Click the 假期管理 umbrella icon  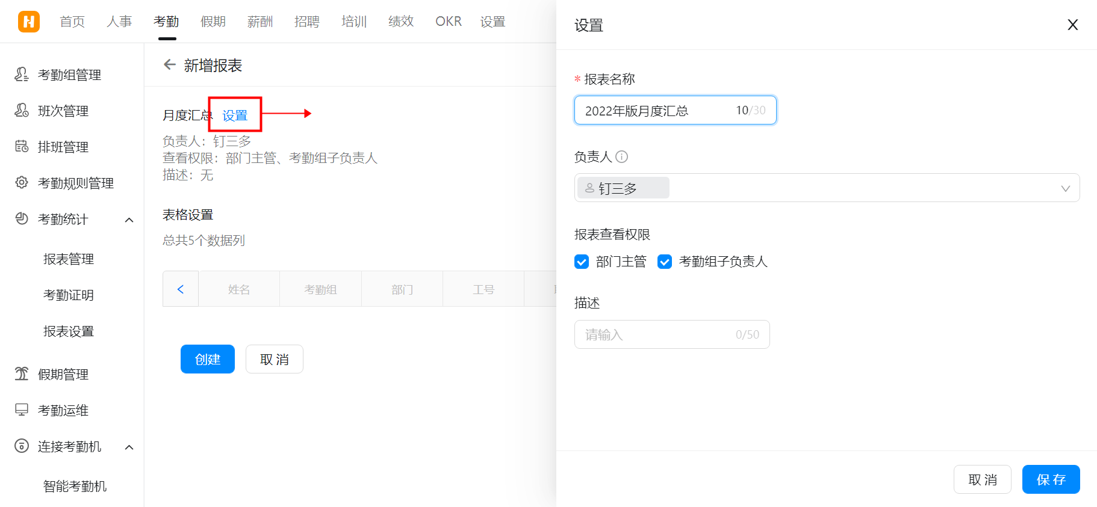pyautogui.click(x=22, y=373)
